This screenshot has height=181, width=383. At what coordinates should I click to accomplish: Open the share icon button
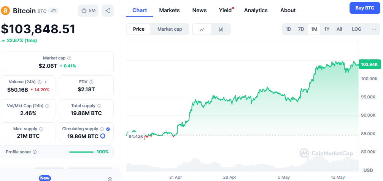[108, 11]
